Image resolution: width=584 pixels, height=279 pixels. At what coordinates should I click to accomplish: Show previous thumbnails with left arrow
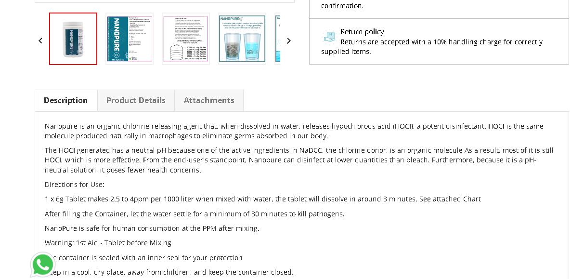(40, 40)
